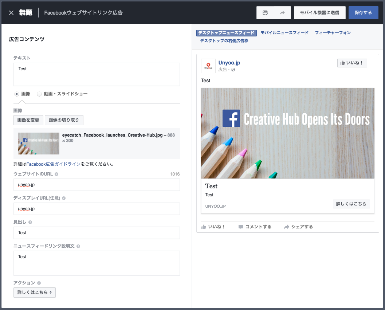Open the 詳しくはこちら action dropdown
This screenshot has height=310, width=385.
[35, 293]
